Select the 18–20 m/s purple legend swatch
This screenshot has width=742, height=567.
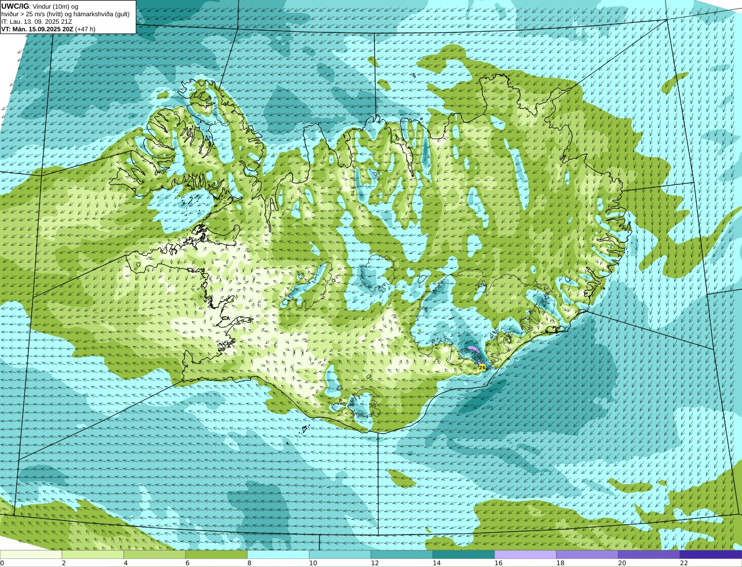[587, 554]
